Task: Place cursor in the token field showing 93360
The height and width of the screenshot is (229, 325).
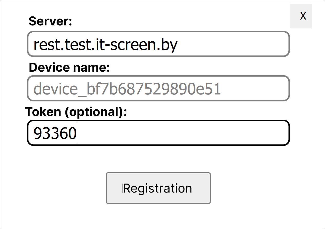Action: tap(157, 132)
